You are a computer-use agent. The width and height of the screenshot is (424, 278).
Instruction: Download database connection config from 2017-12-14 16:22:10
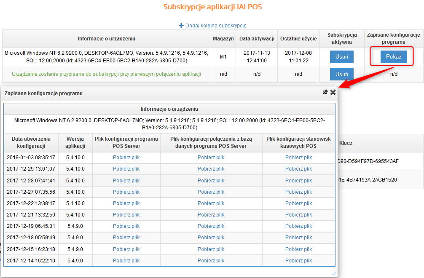point(211,261)
